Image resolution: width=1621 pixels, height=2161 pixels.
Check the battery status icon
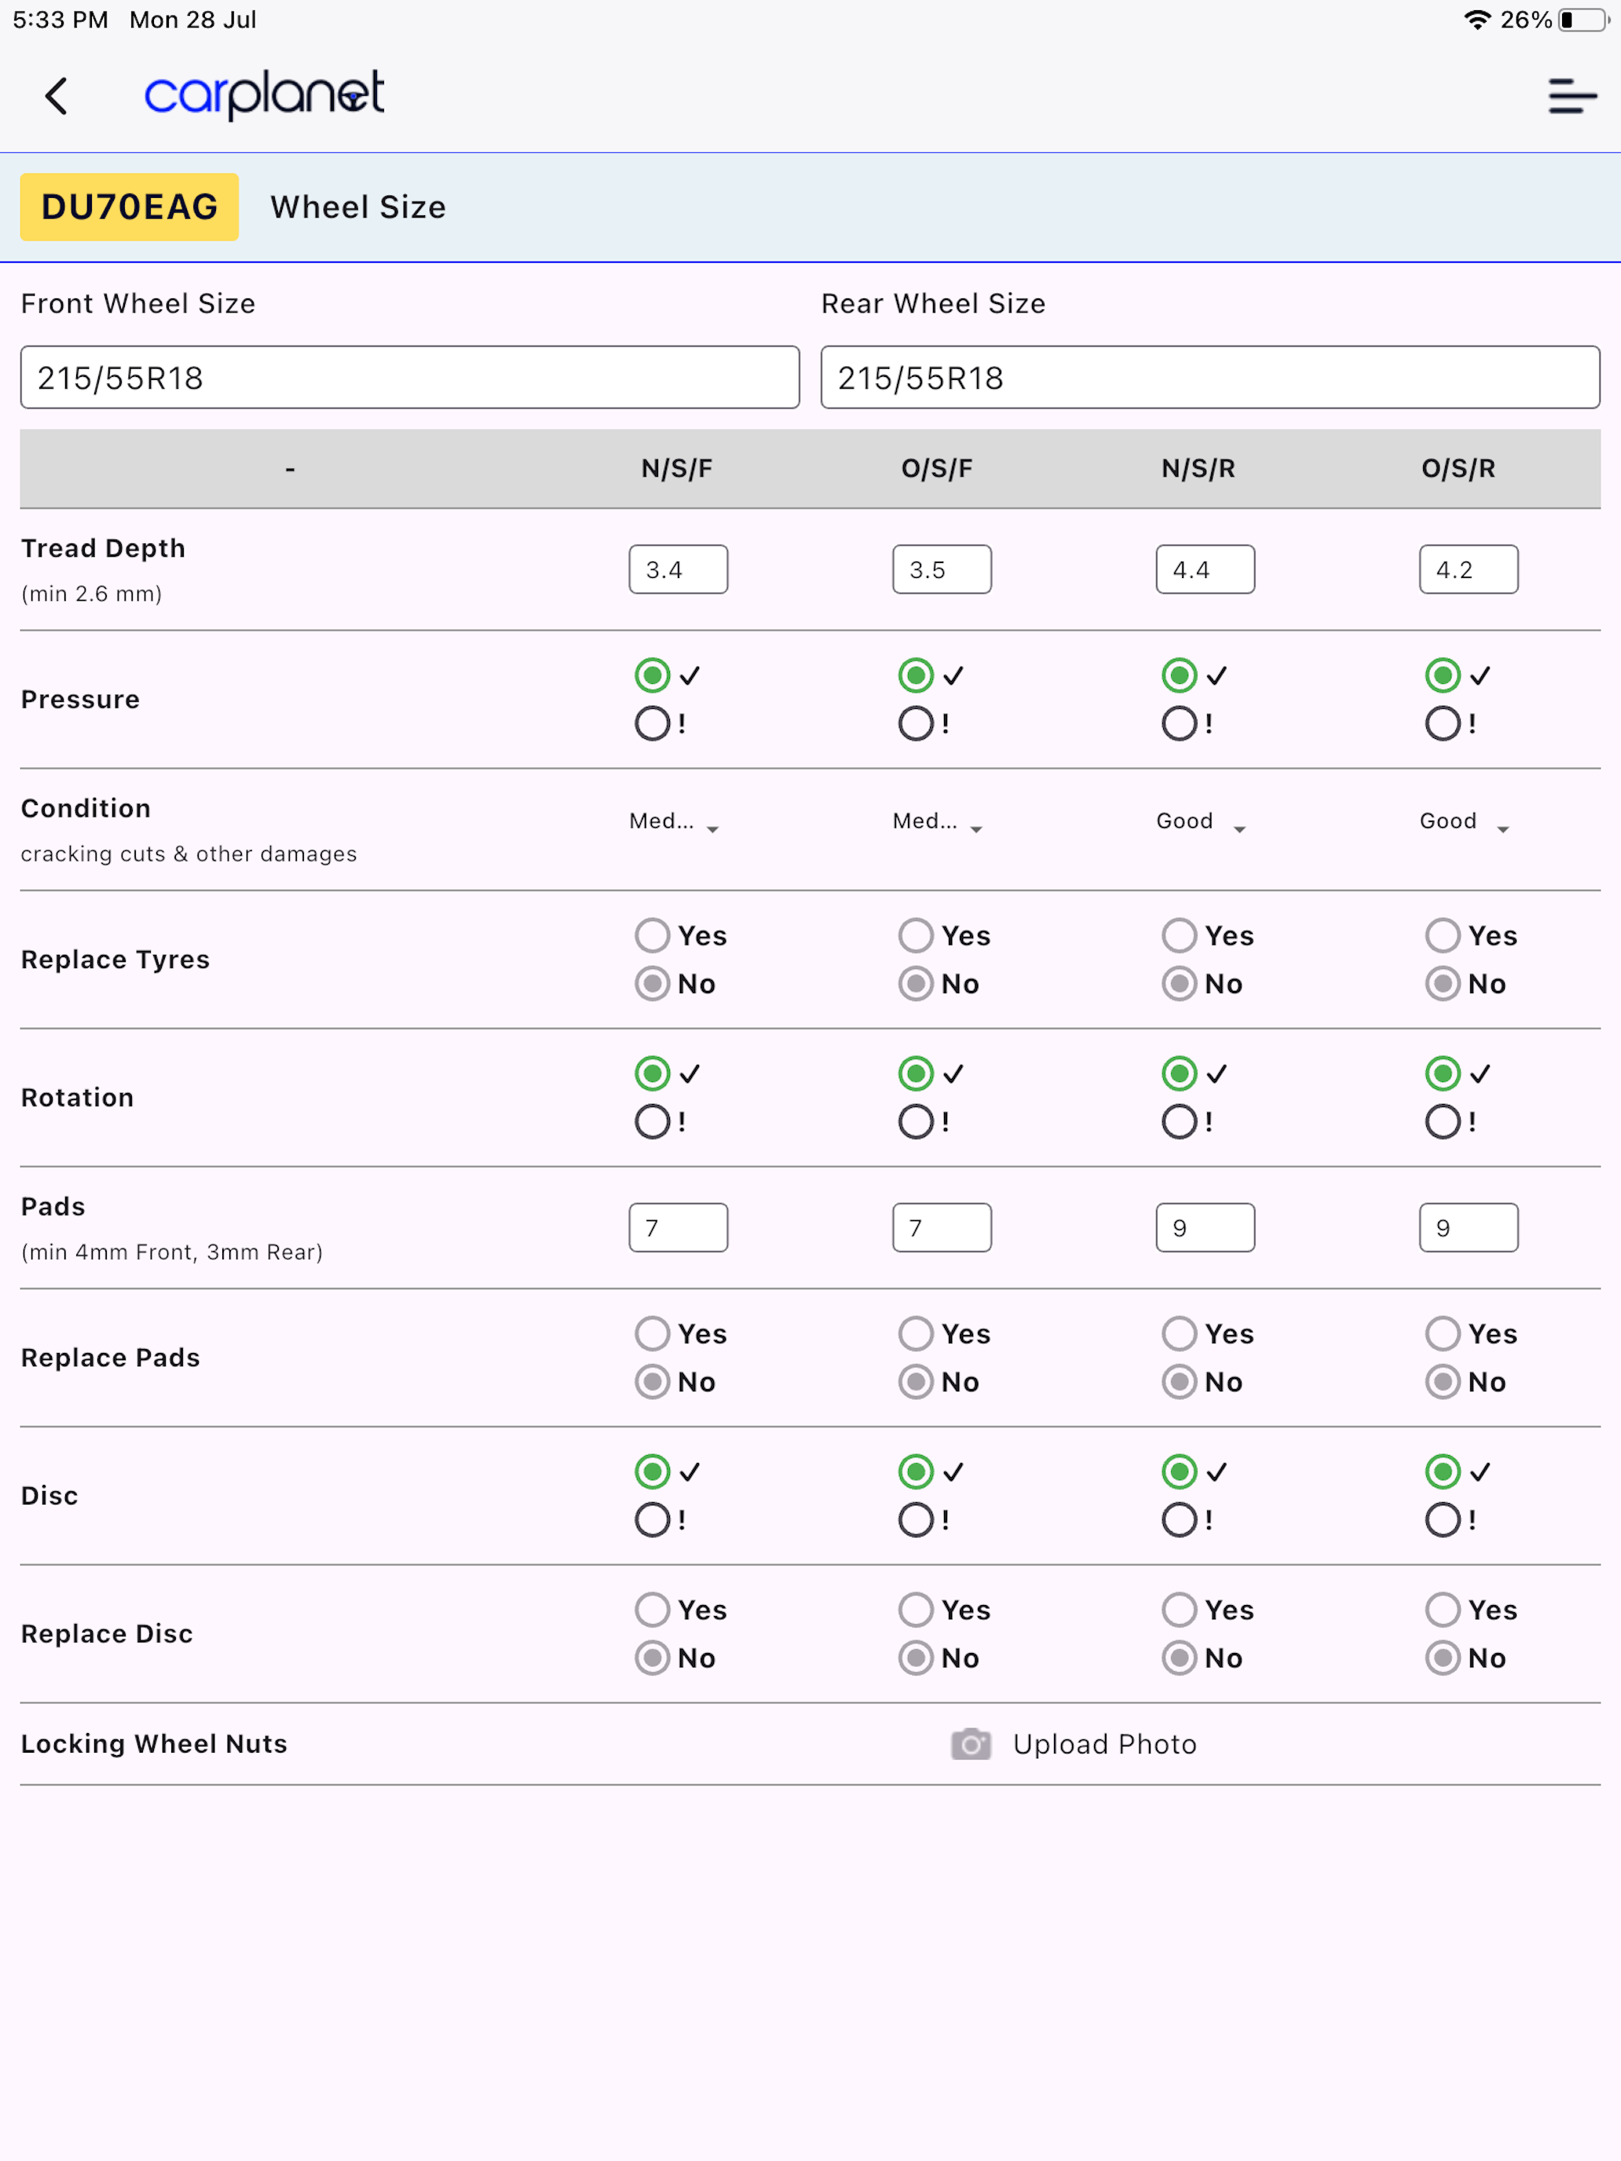coord(1583,20)
